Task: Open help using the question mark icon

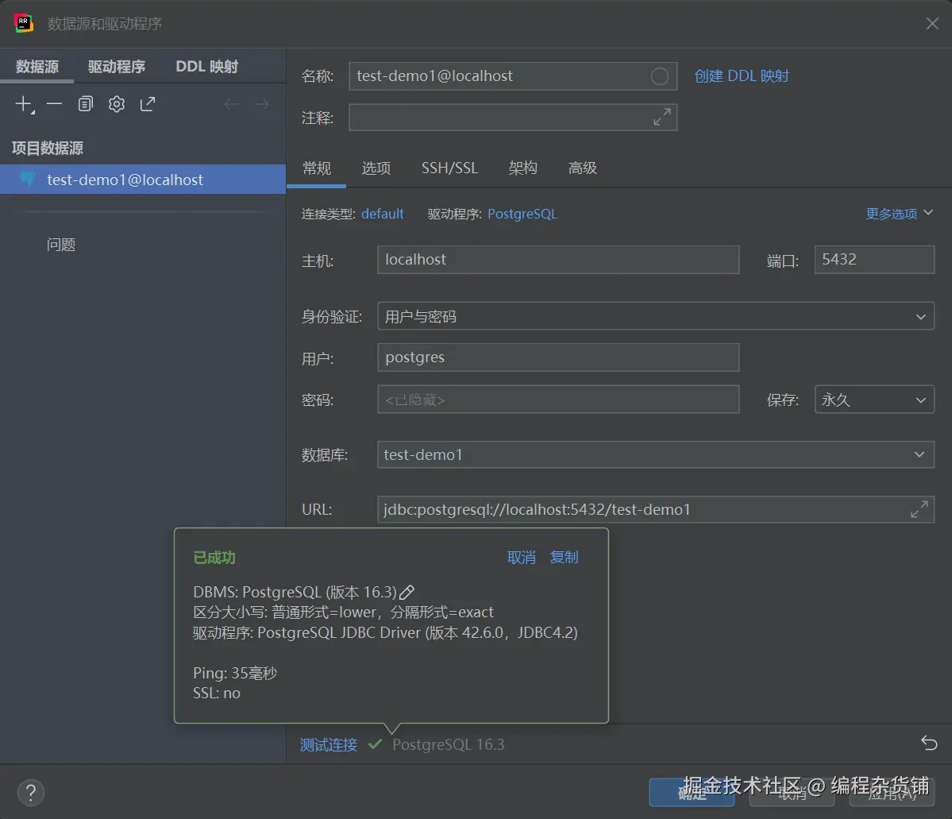Action: click(x=31, y=792)
